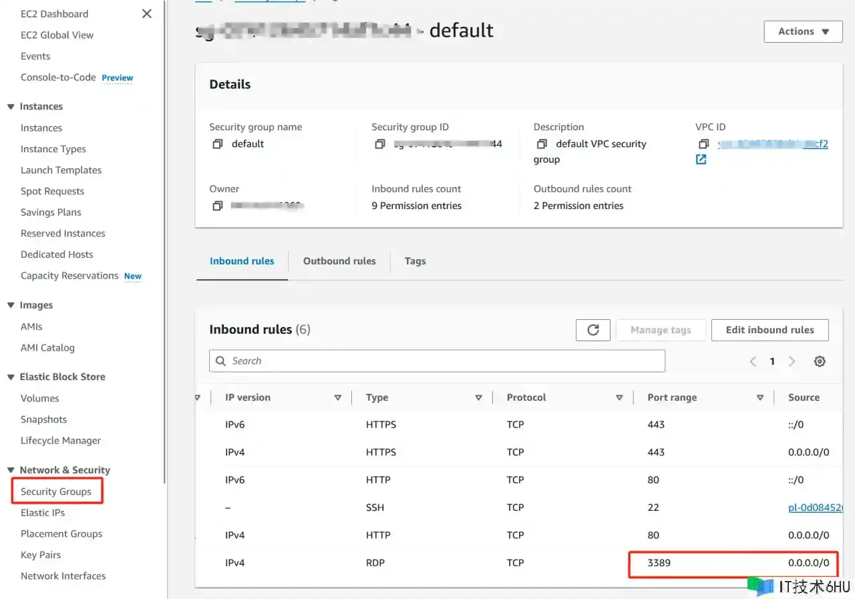Viewport: 855px width, 599px height.
Task: Click the Edit inbound rules button
Action: [x=769, y=330]
